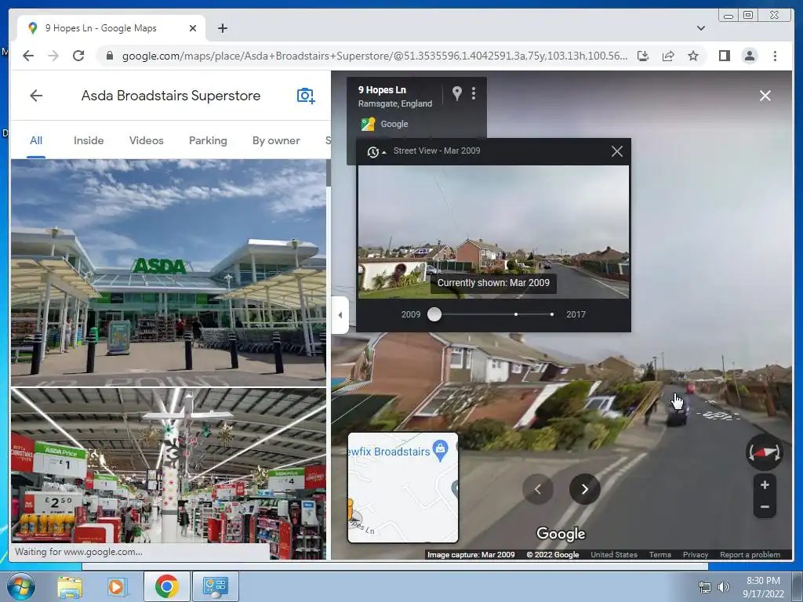Exit Street View with the X
This screenshot has width=803, height=602.
click(x=765, y=96)
